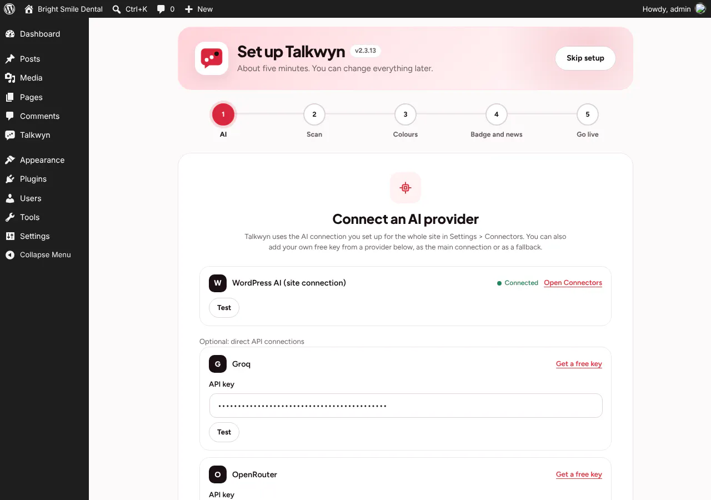Click the Dashboard gauge icon

pos(10,34)
